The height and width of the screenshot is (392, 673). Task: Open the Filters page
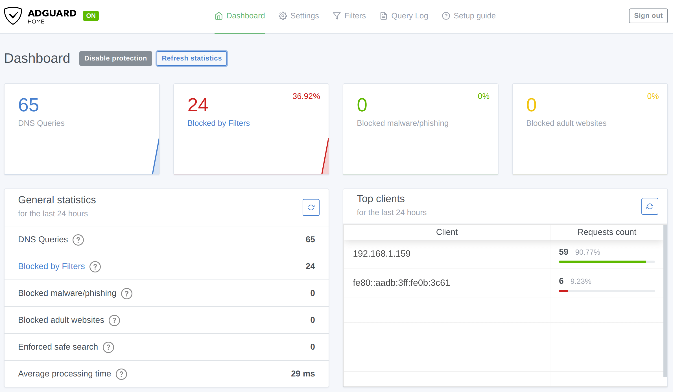coord(349,16)
